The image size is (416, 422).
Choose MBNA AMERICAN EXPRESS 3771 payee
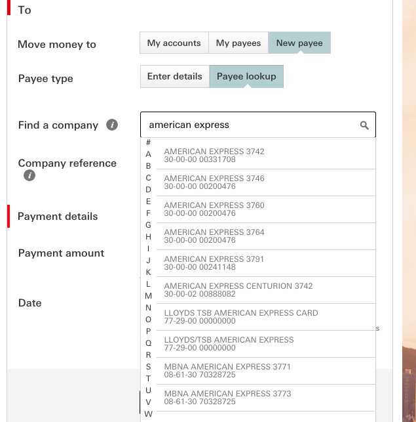pyautogui.click(x=266, y=371)
